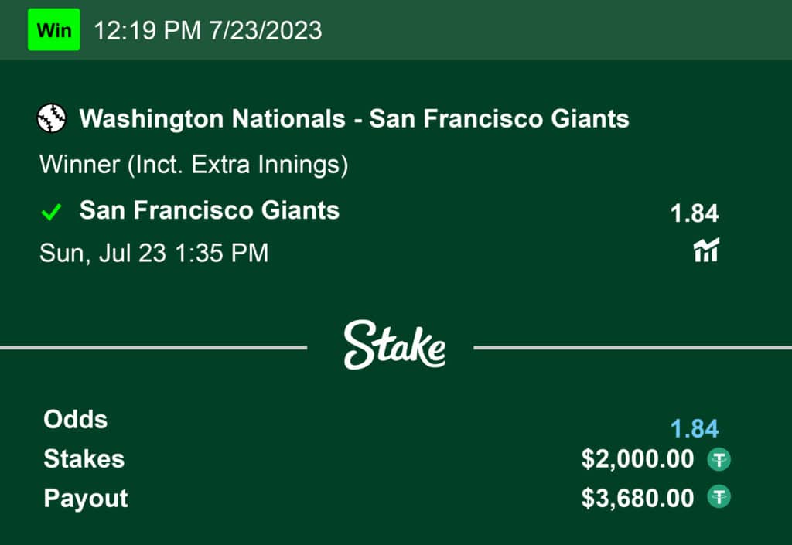
Task: Select the San Francisco Giants selection name
Action: [210, 210]
